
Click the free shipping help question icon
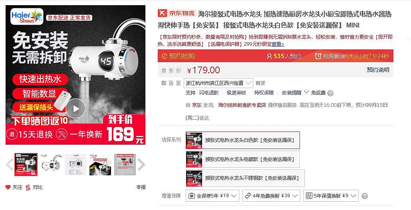(331, 93)
